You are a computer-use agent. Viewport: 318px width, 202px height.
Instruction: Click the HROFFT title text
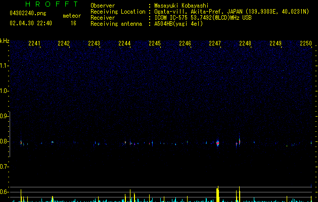[x=52, y=4]
